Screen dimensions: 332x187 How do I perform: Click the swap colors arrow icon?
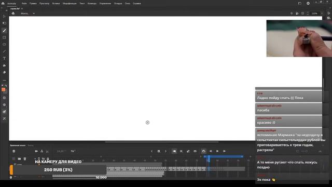5,86
